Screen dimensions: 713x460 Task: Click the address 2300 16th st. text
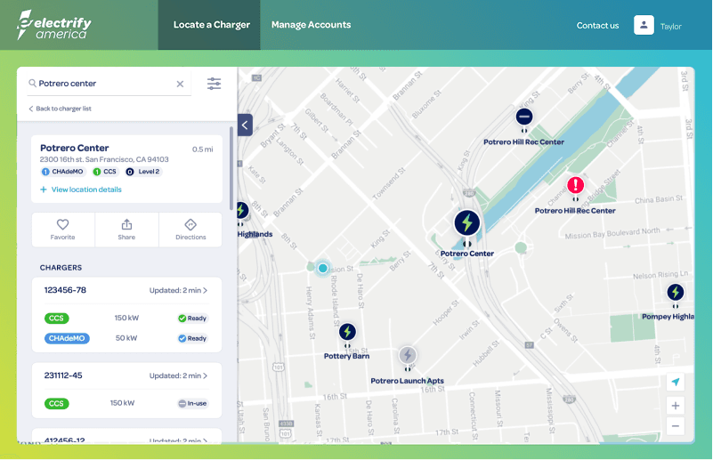point(104,159)
